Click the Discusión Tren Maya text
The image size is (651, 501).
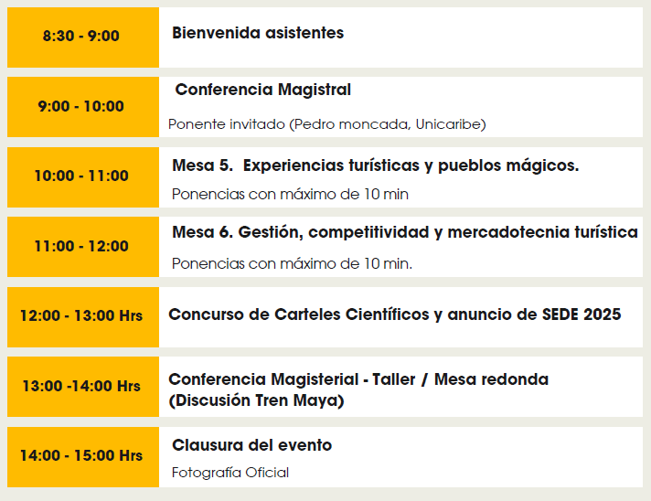point(256,400)
